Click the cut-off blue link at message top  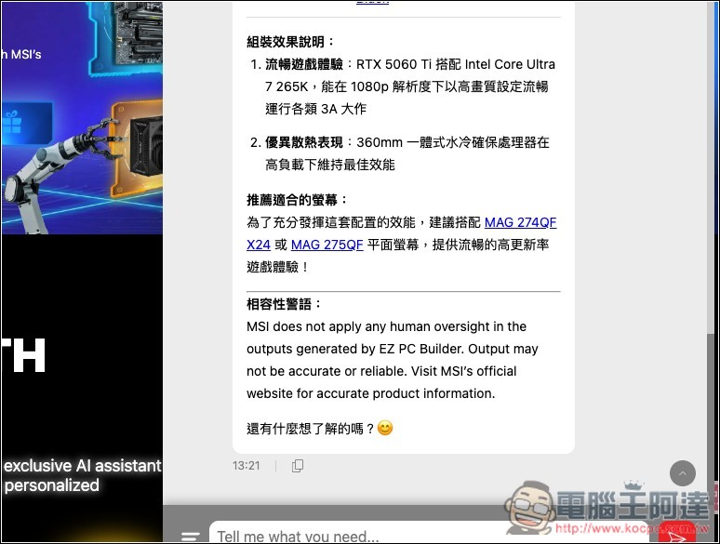[x=372, y=3]
